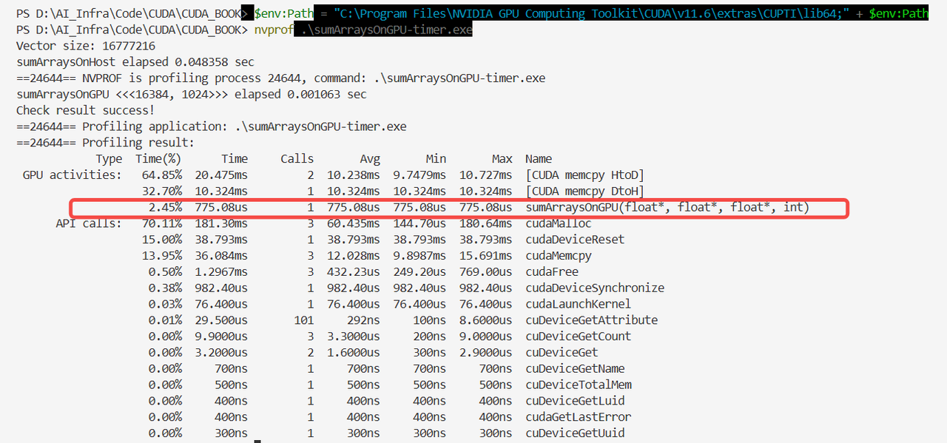Click the '2.9000us' max value

[x=485, y=353]
